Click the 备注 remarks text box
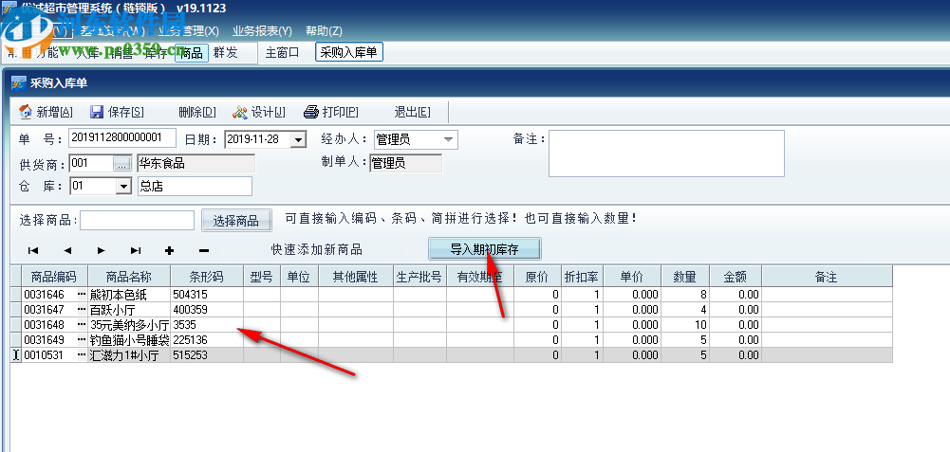Image resolution: width=950 pixels, height=452 pixels. pyautogui.click(x=666, y=154)
